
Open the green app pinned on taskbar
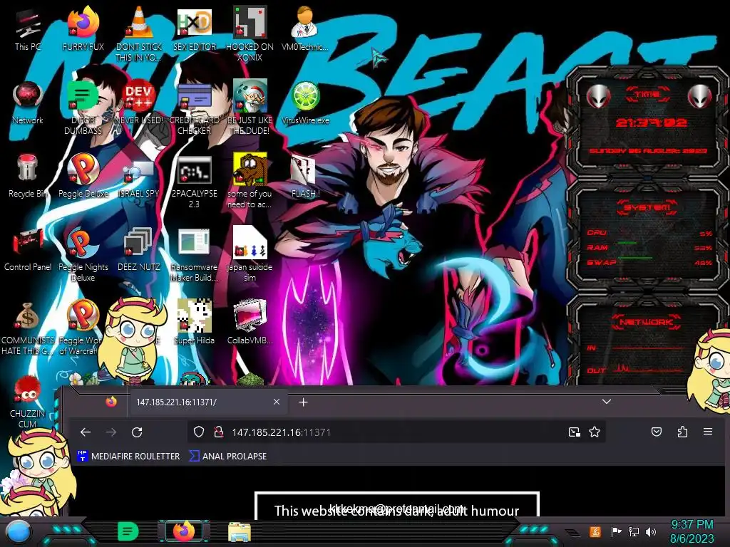click(x=128, y=531)
